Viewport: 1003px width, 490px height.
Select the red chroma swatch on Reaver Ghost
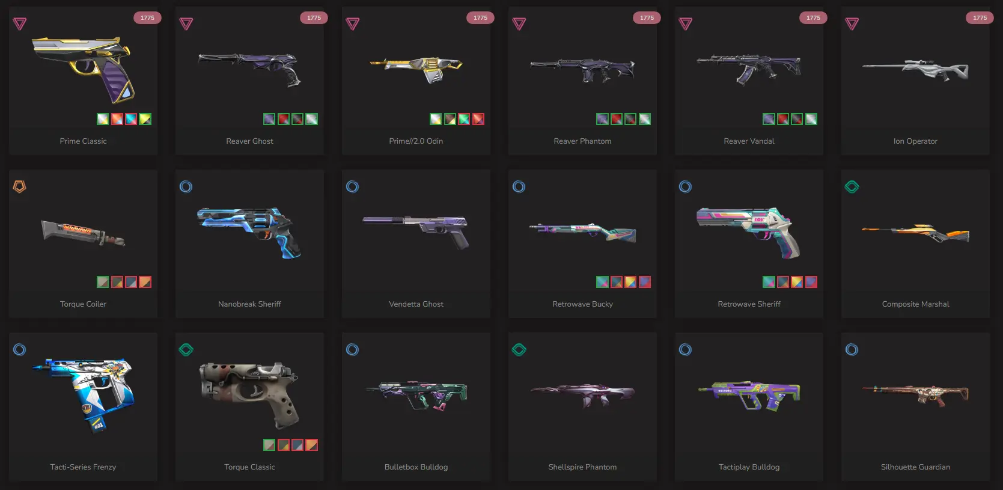pyautogui.click(x=284, y=119)
